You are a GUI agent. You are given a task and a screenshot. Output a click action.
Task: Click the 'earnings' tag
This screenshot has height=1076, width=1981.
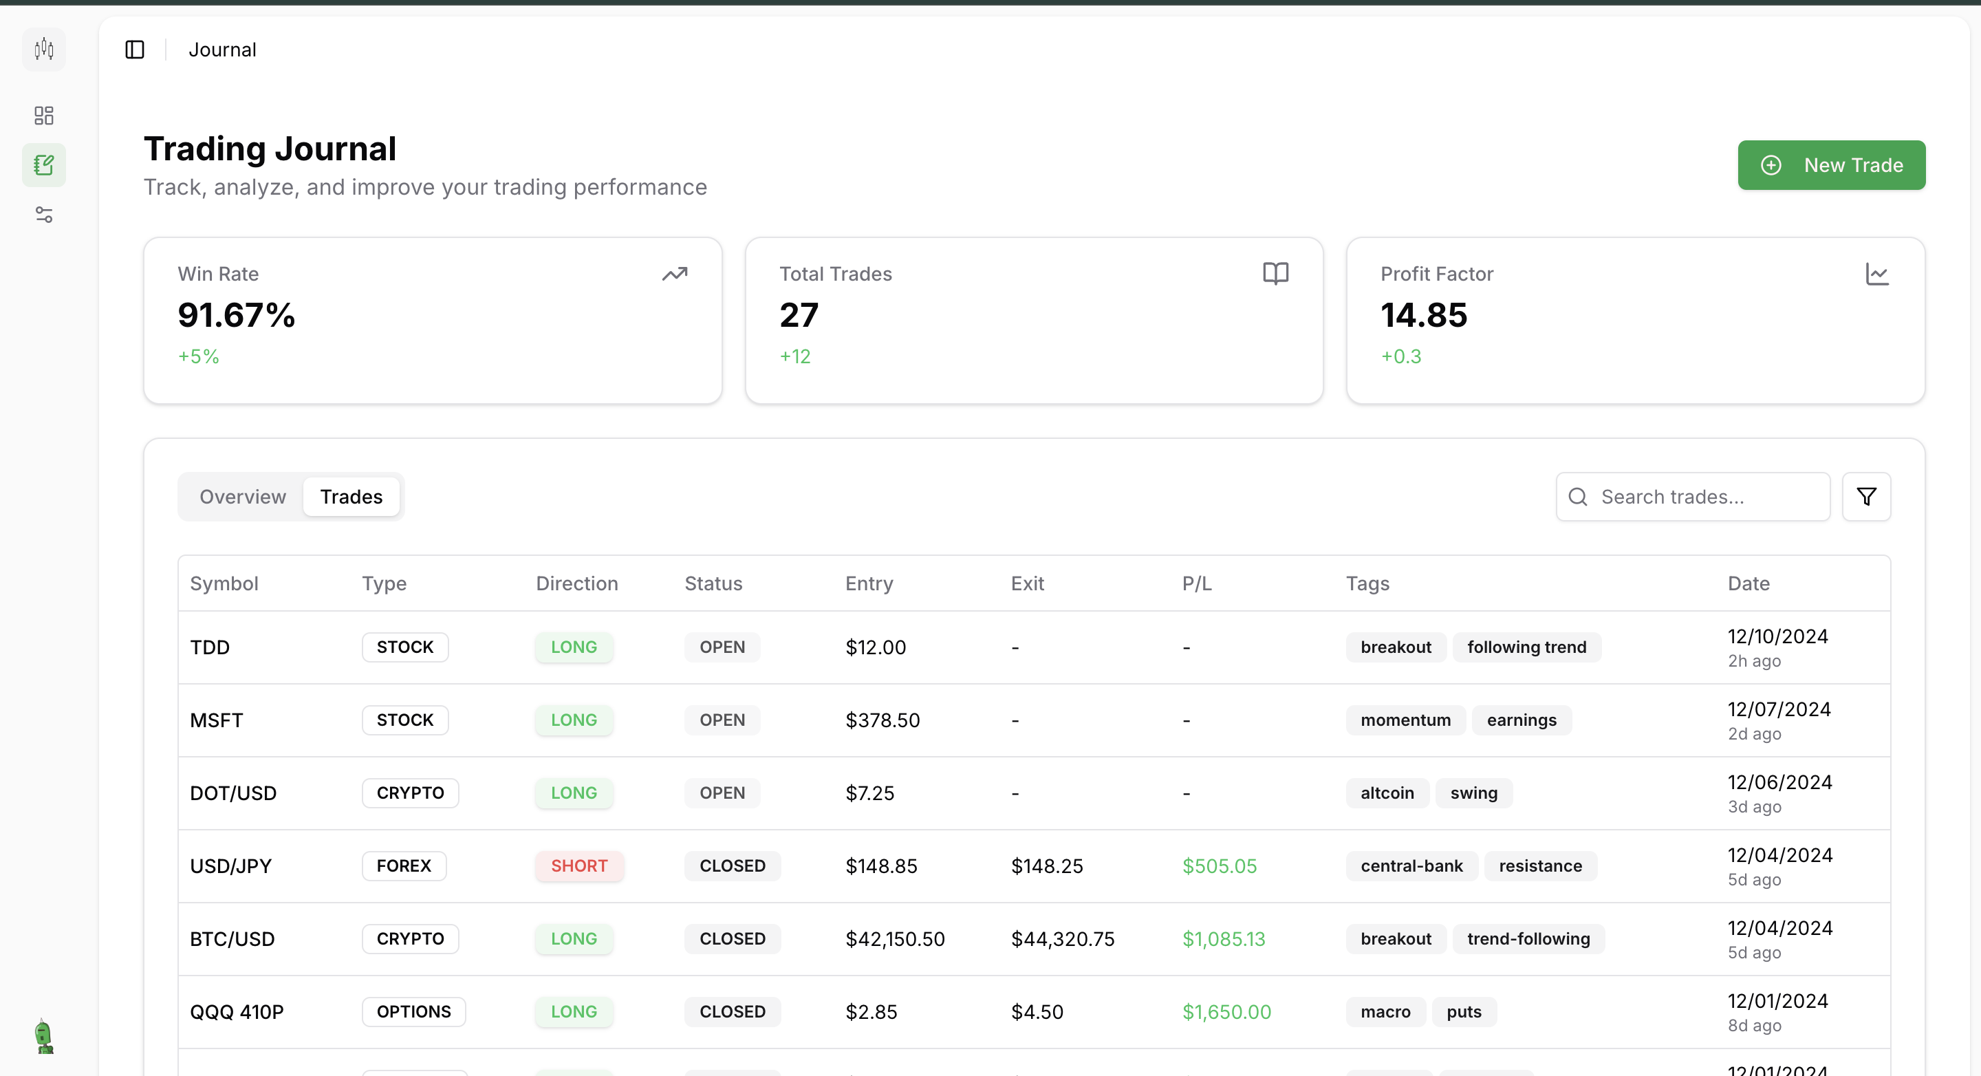tap(1521, 721)
